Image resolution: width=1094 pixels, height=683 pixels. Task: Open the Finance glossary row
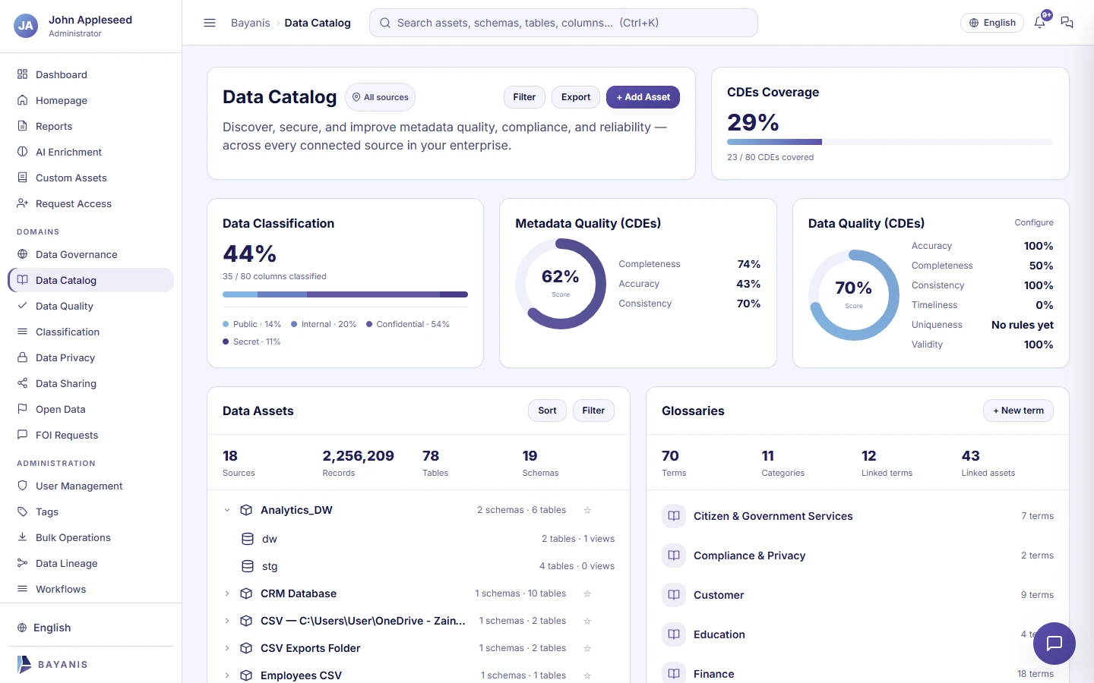pyautogui.click(x=858, y=674)
